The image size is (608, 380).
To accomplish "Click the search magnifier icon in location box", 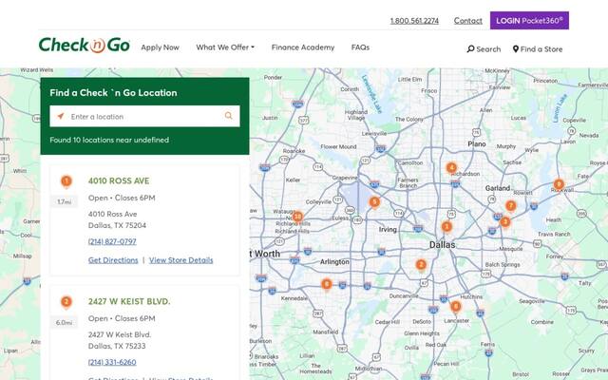I will click(x=229, y=116).
